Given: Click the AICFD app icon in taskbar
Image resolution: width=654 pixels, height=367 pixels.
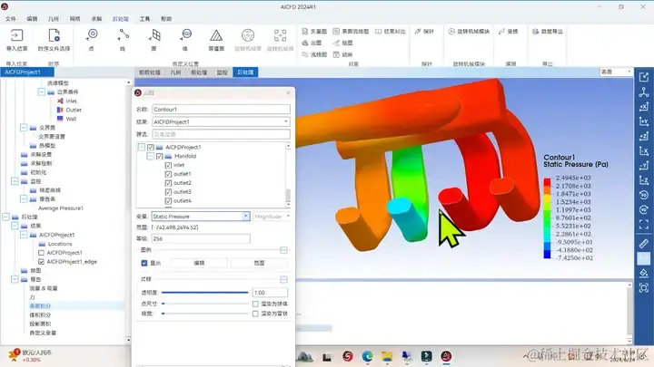Looking at the screenshot, I should tap(446, 356).
